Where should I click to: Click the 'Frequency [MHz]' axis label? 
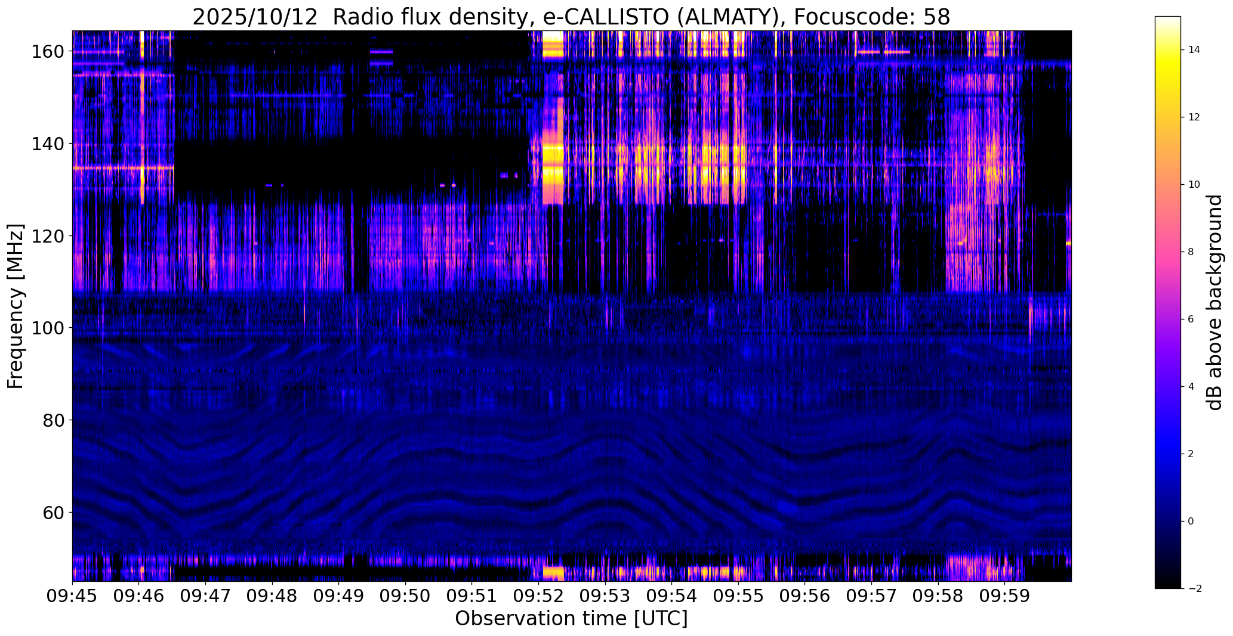click(16, 306)
